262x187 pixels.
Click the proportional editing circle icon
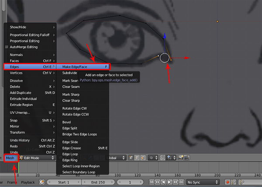coord(151,158)
